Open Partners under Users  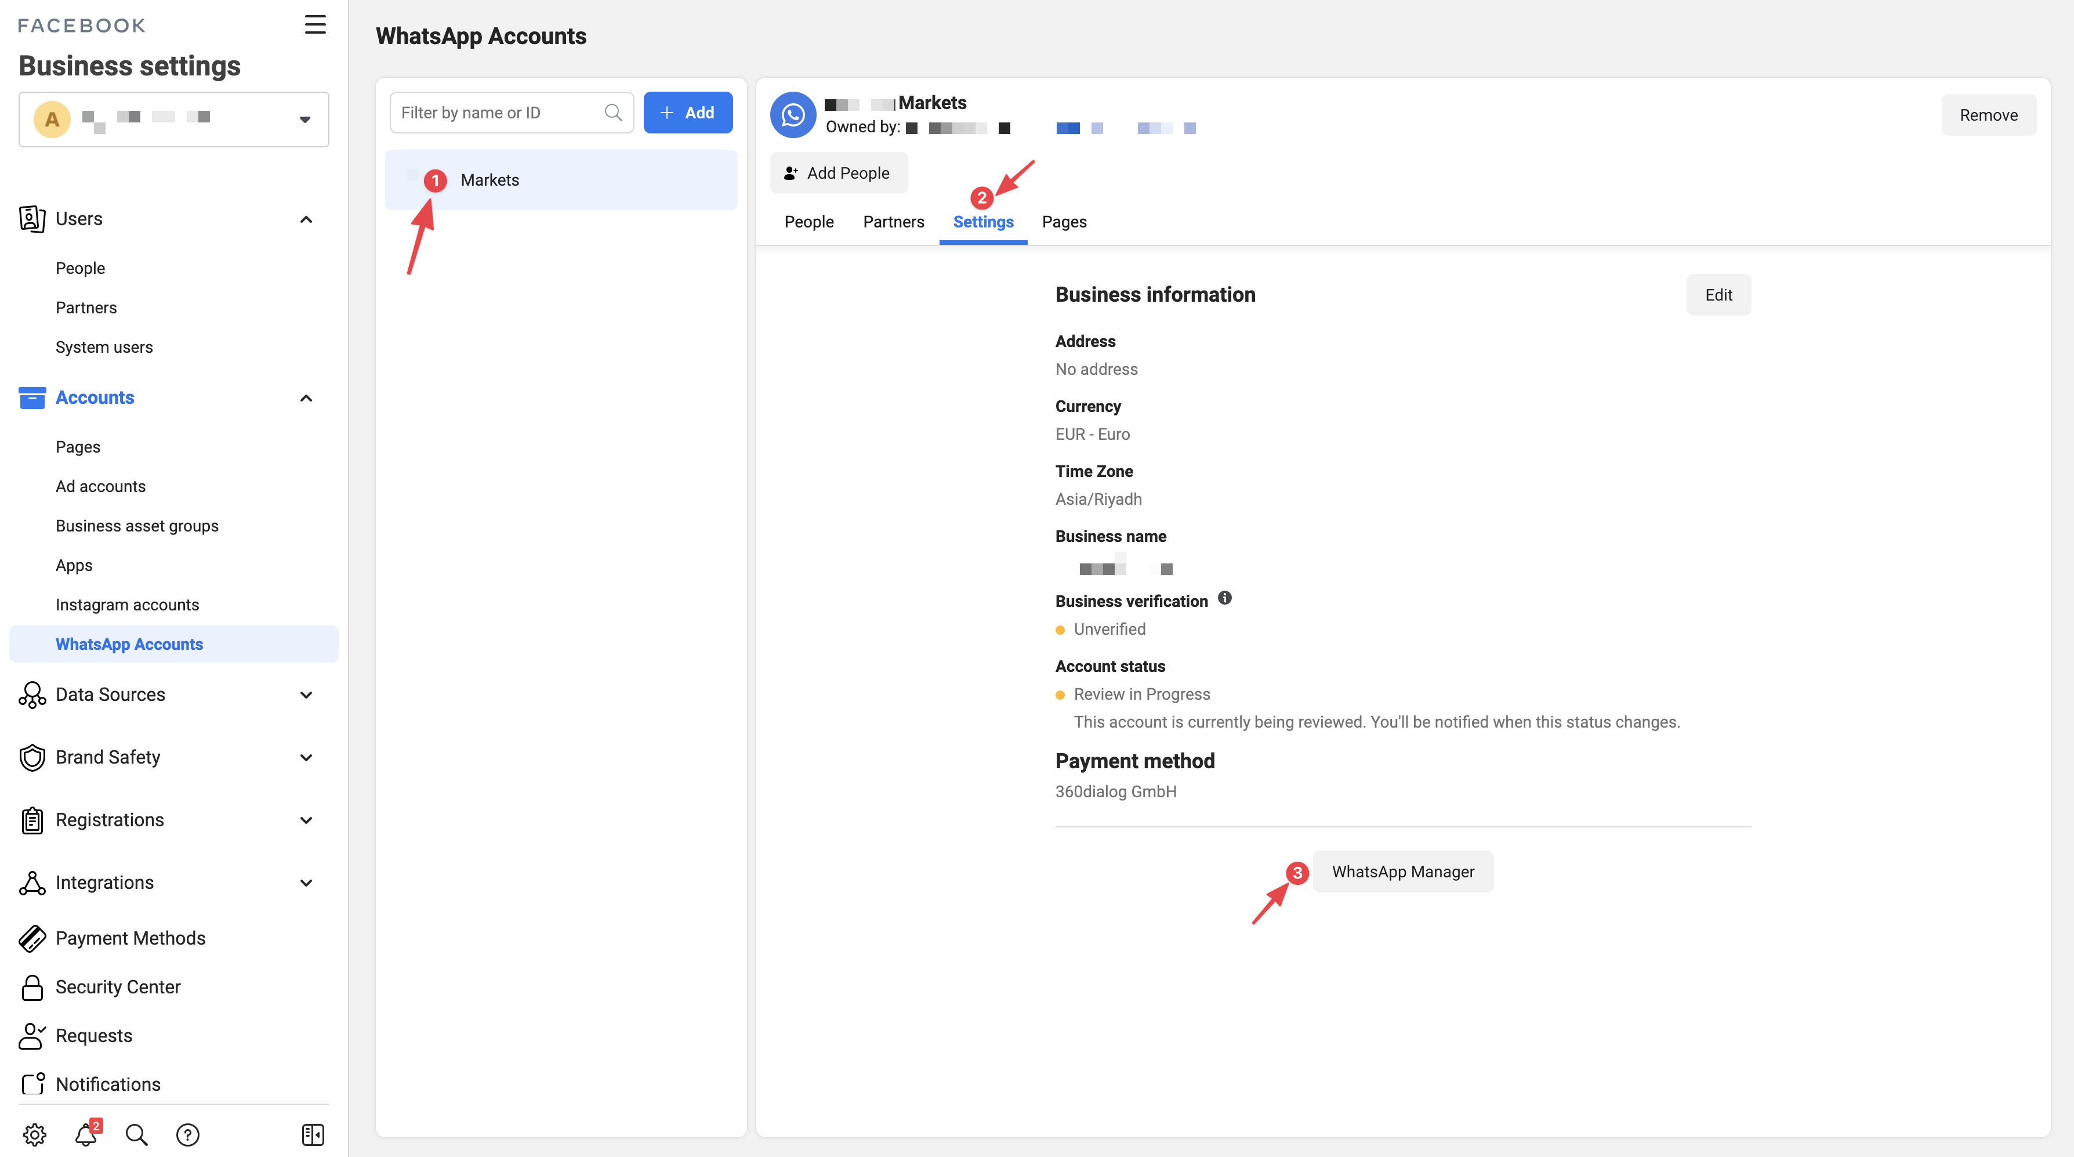(x=86, y=308)
